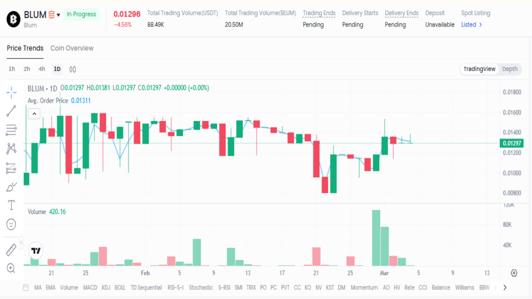This screenshot has width=532, height=299.
Task: Select the text annotation tool
Action: point(11,205)
